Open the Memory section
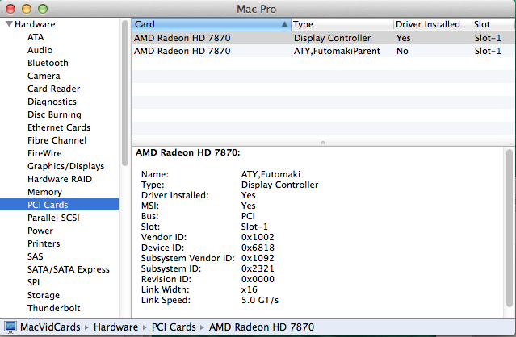Image resolution: width=516 pixels, height=337 pixels. [x=44, y=192]
